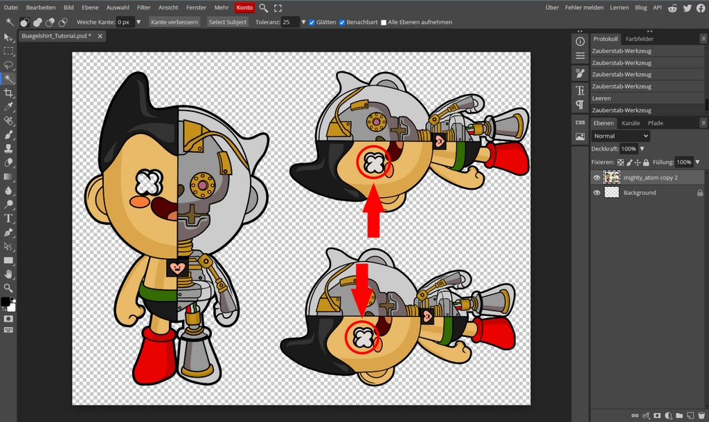Image resolution: width=709 pixels, height=422 pixels.
Task: Hide the Background layer
Action: [596, 193]
